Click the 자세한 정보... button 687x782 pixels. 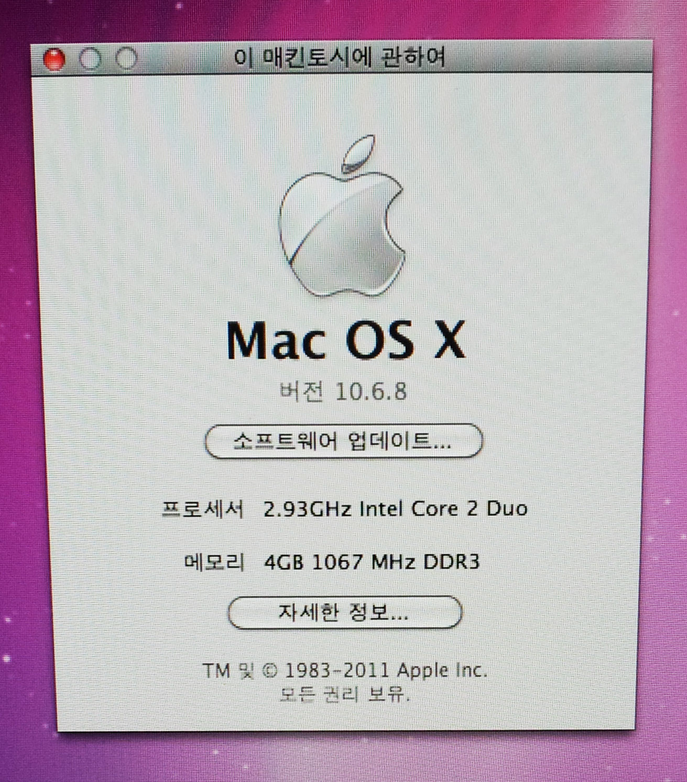(345, 612)
